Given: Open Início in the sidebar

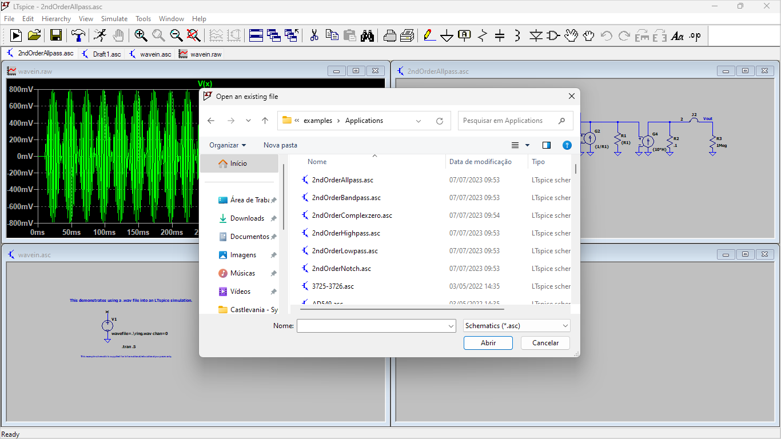Looking at the screenshot, I should point(239,163).
